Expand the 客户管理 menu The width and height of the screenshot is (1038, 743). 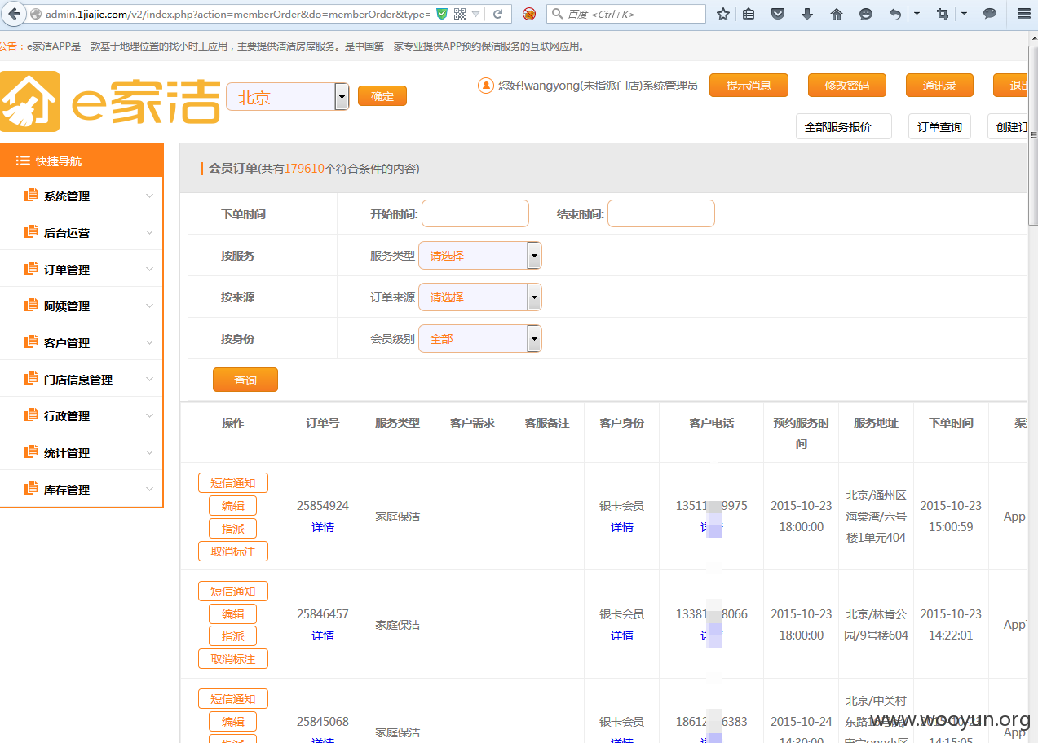(82, 342)
